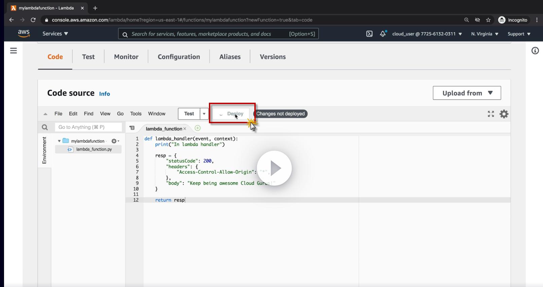The width and height of the screenshot is (543, 287).
Task: Open the Upload from dropdown
Action: click(467, 93)
